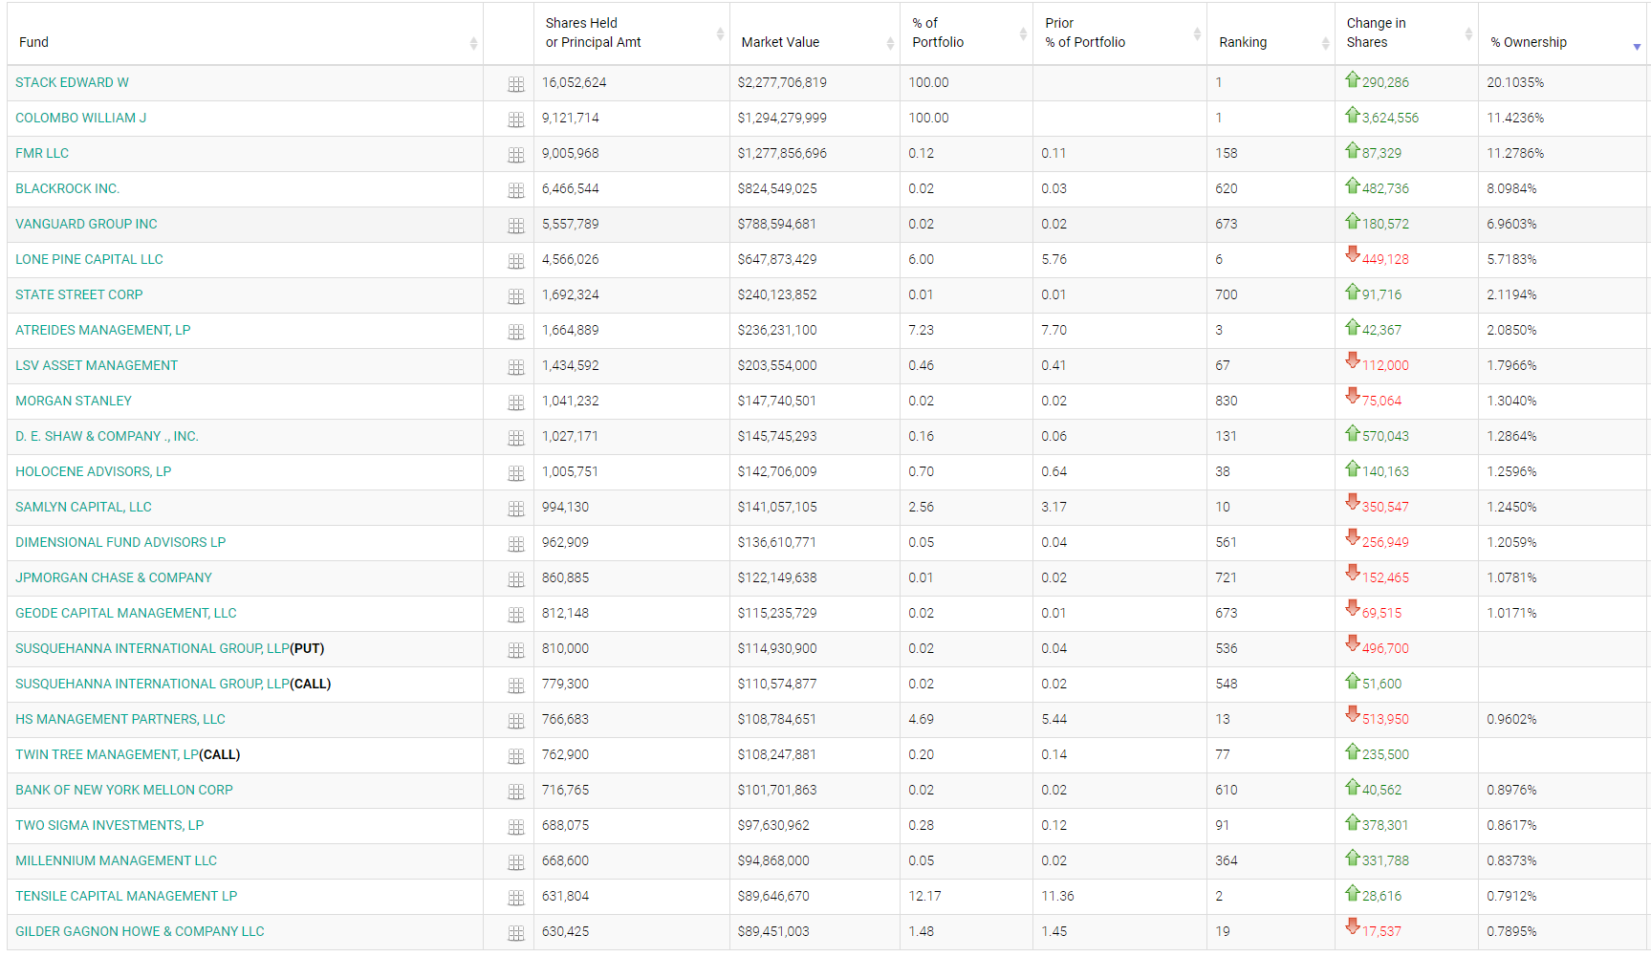This screenshot has height=957, width=1651.
Task: Open grid icon for LSV ASSET MANAGEMENT row
Action: coord(516,367)
